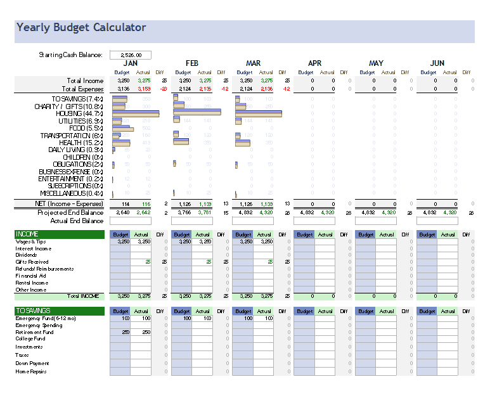Click the JAN month heading
497x405 pixels.
(x=131, y=63)
